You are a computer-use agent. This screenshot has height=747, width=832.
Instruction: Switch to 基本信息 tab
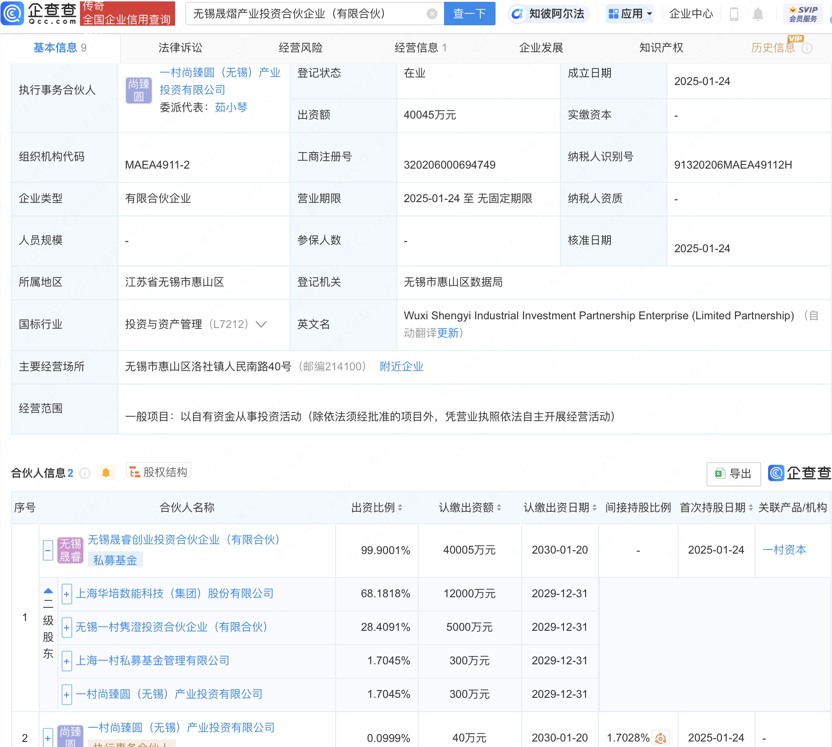(60, 48)
